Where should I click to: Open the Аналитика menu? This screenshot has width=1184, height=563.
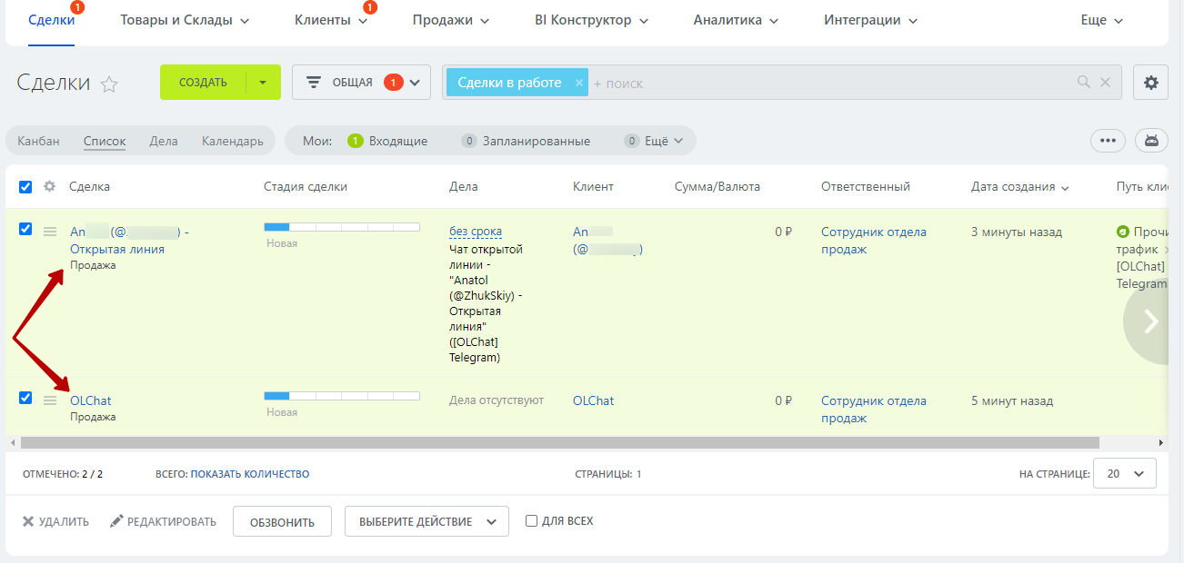pyautogui.click(x=735, y=20)
